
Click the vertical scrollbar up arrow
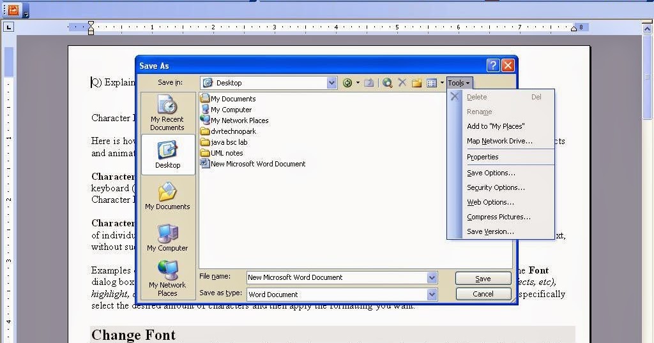647,29
